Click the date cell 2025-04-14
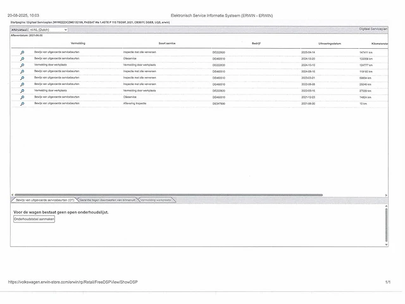The image size is (405, 304). pyautogui.click(x=308, y=53)
